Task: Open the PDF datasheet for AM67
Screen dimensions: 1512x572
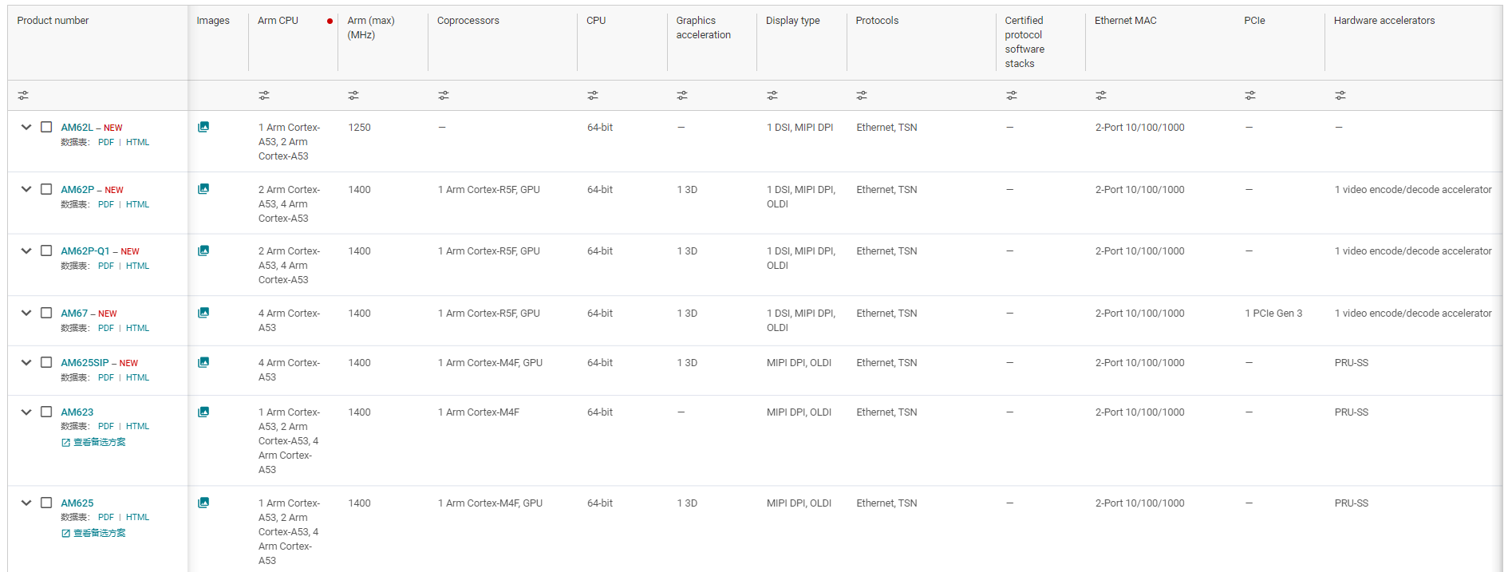Action: point(106,328)
